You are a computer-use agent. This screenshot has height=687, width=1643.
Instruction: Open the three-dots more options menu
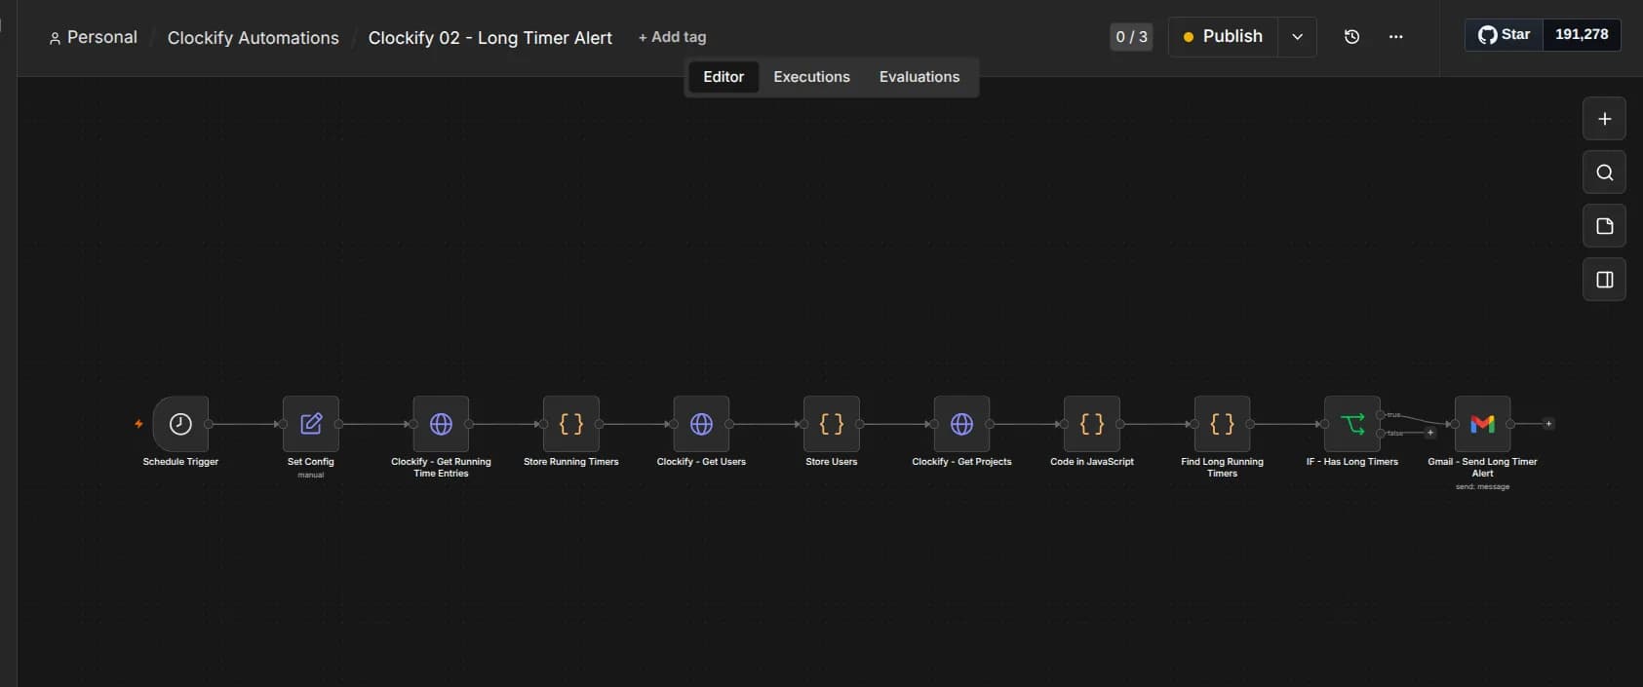coord(1395,37)
